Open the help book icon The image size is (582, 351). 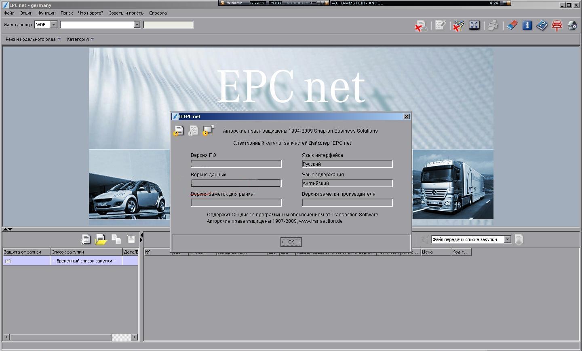542,25
